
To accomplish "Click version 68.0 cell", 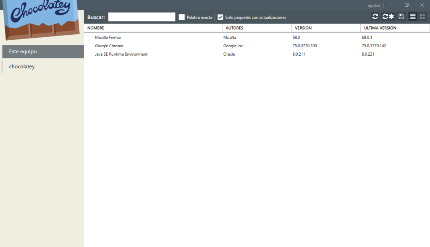I will 296,38.
